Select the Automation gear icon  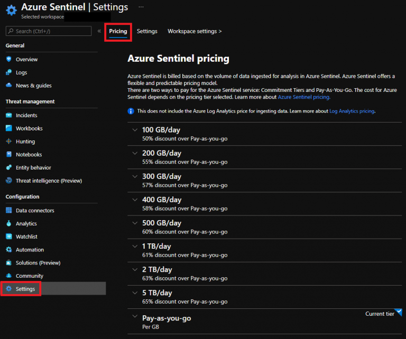coord(9,250)
